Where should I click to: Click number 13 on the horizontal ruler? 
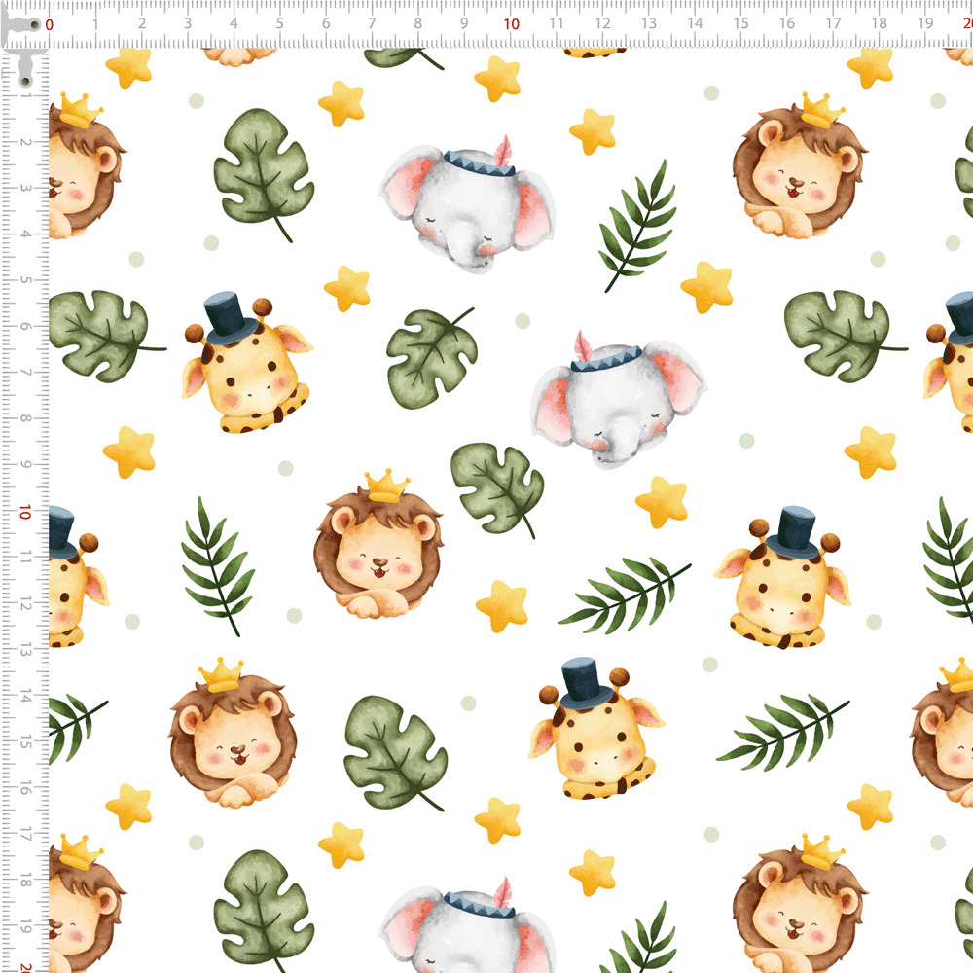649,23
